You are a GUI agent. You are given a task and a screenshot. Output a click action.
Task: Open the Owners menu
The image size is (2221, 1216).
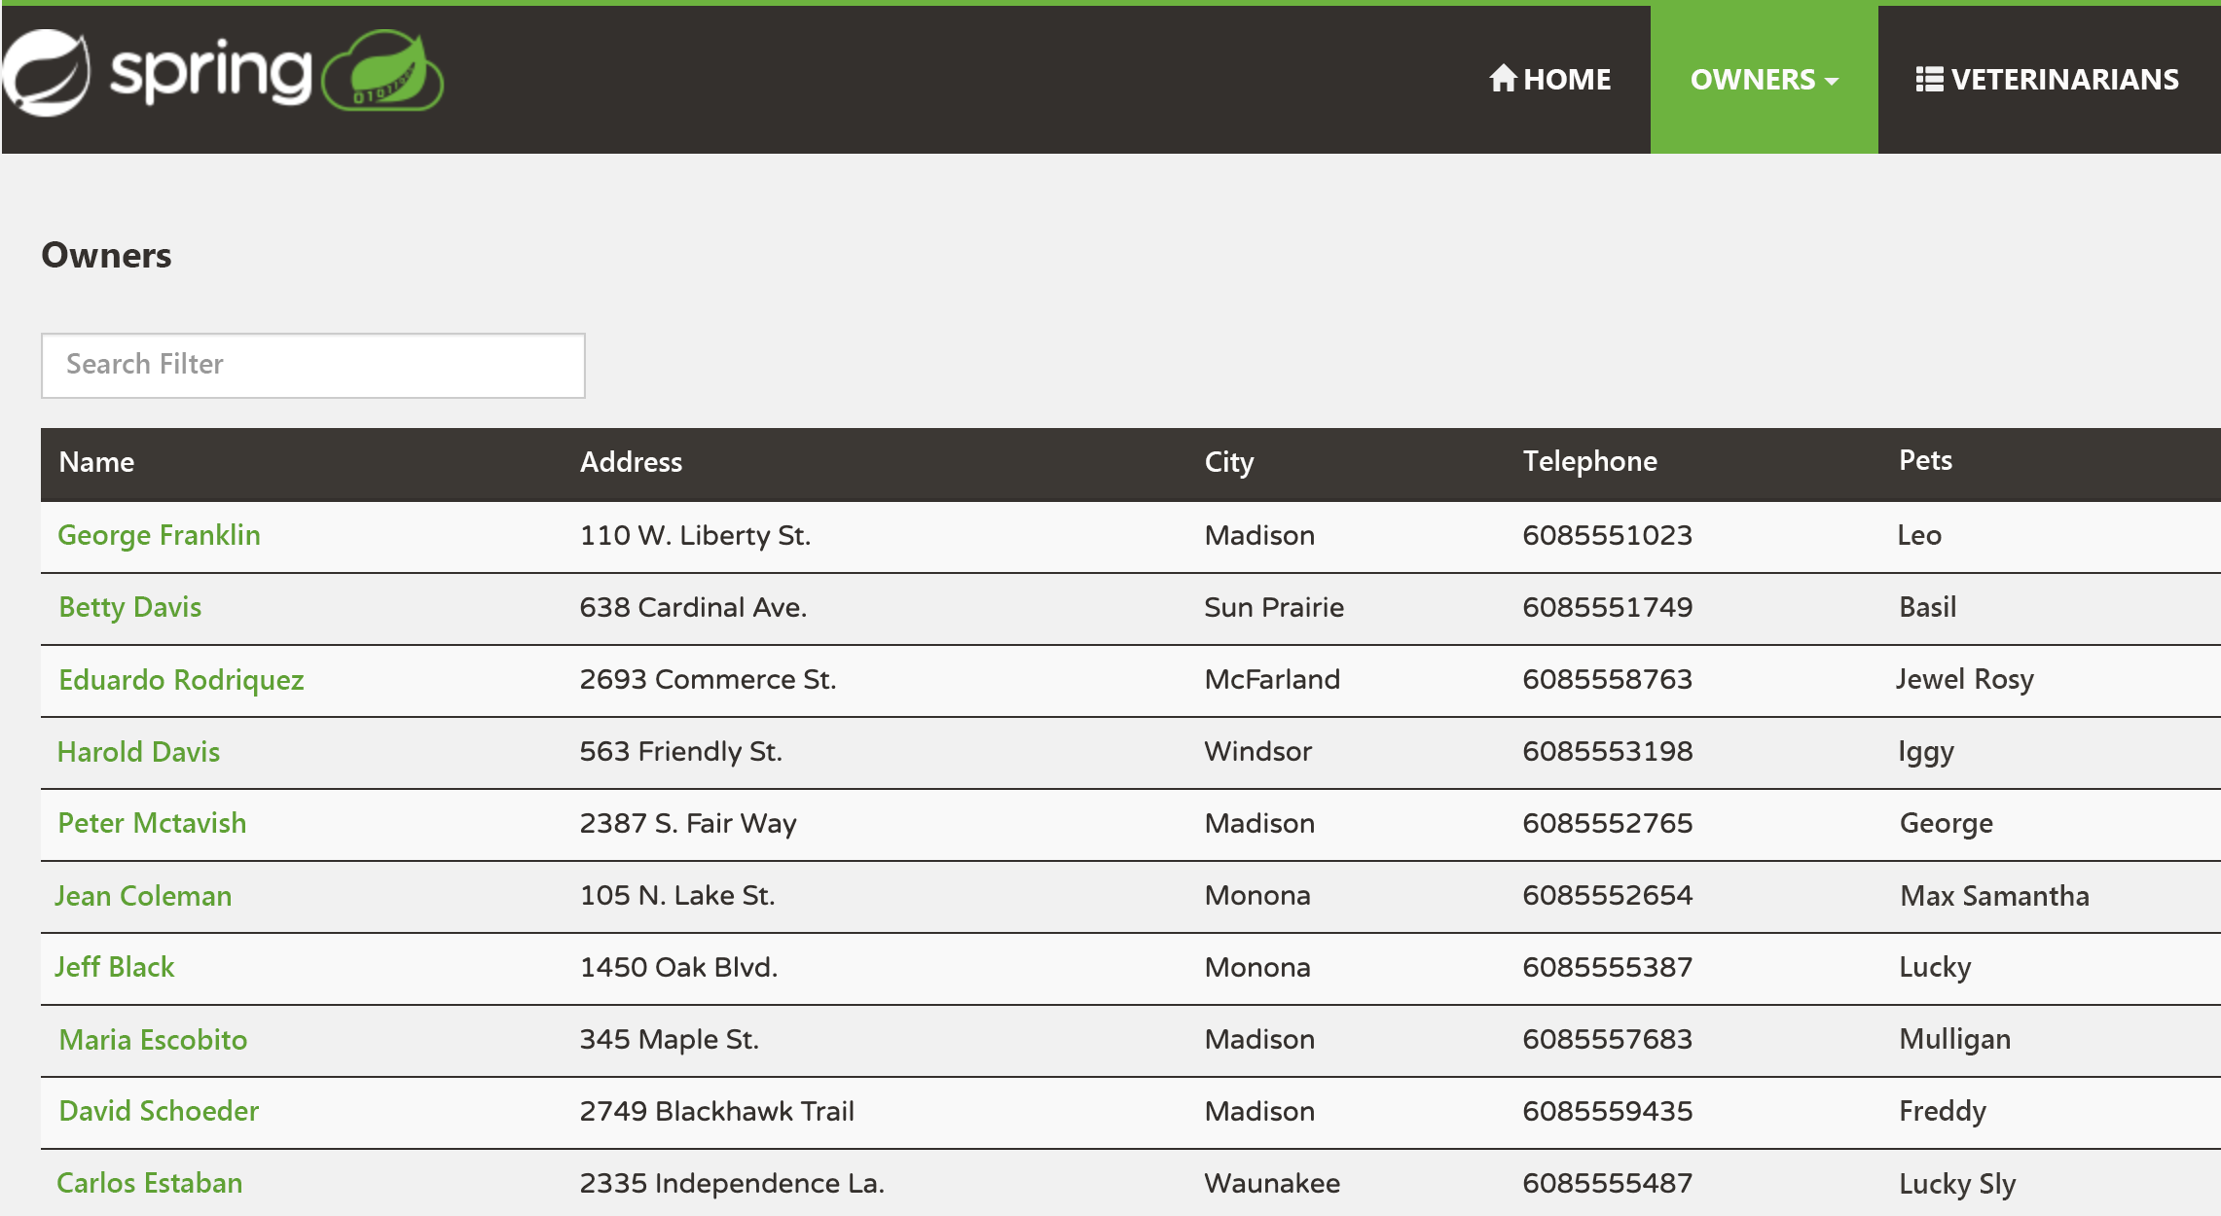(x=1753, y=79)
